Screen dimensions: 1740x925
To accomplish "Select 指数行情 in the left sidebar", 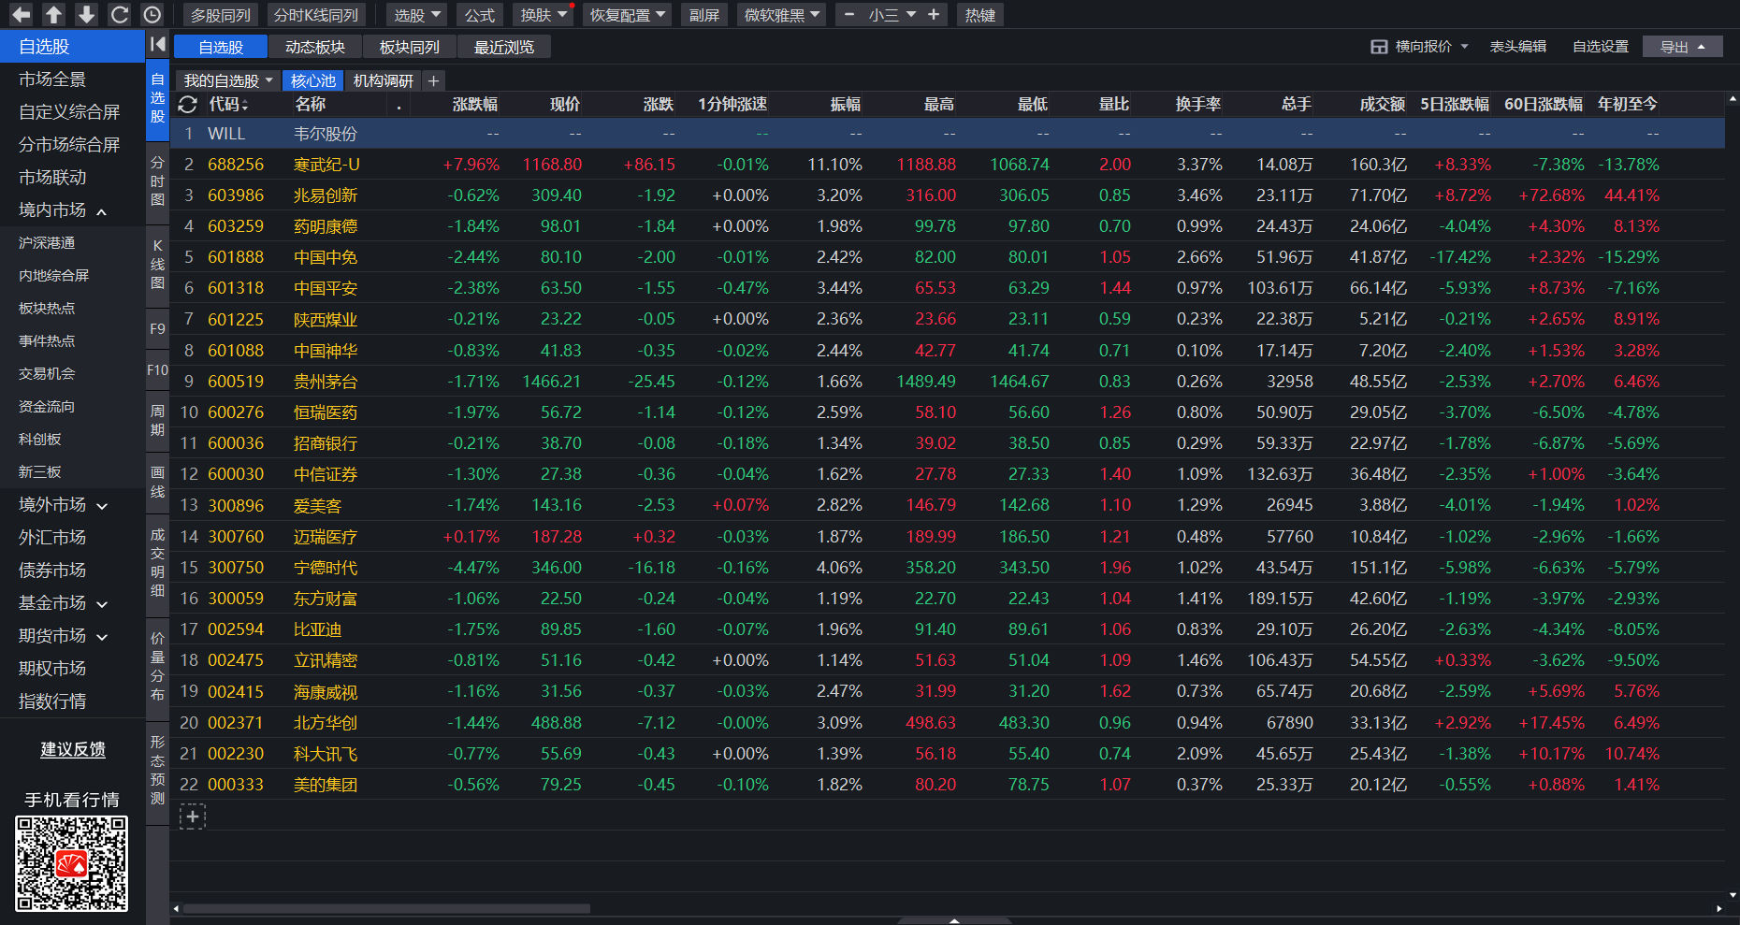I will 72,701.
